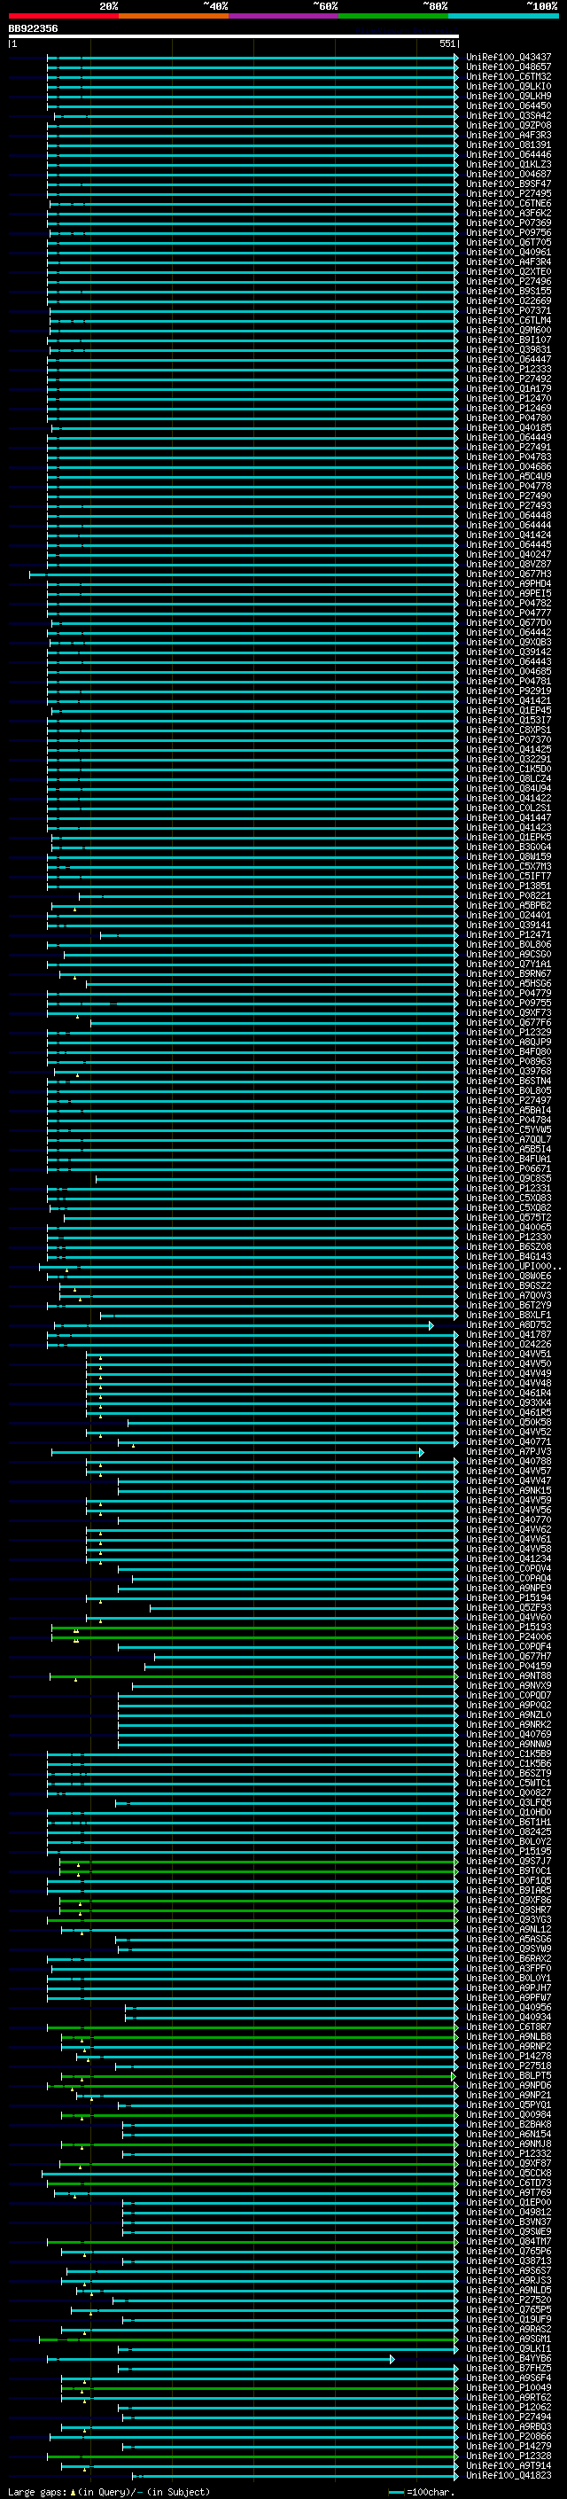Select label UniRef100_P10049
This screenshot has width=567, height=2499.
(508, 2387)
